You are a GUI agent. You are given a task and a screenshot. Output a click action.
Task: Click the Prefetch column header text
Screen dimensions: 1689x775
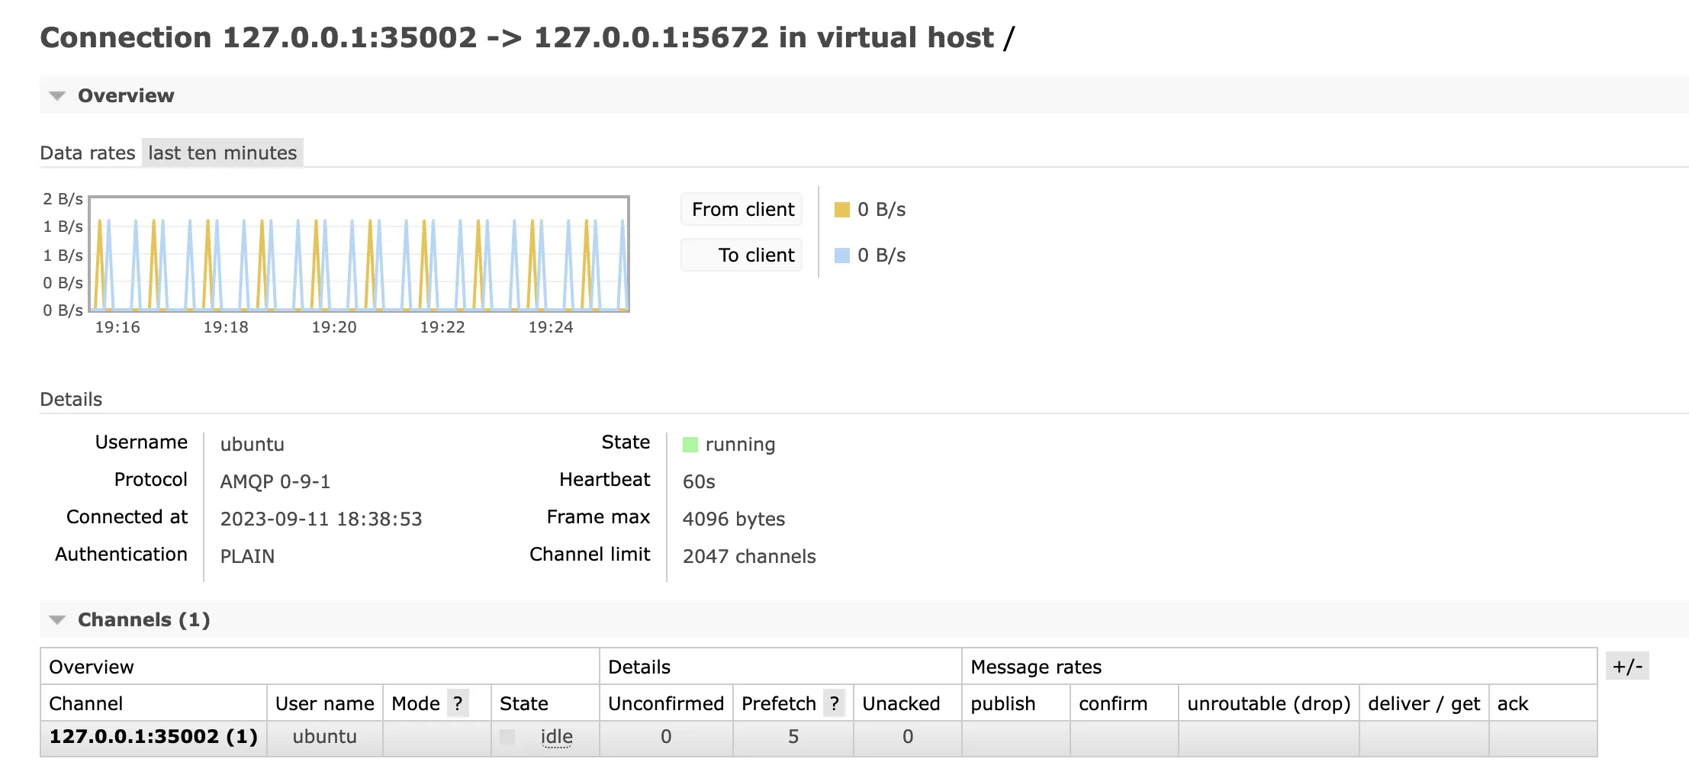coord(778,703)
